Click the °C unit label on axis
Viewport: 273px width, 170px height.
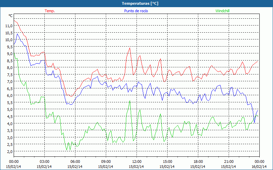tap(11, 16)
